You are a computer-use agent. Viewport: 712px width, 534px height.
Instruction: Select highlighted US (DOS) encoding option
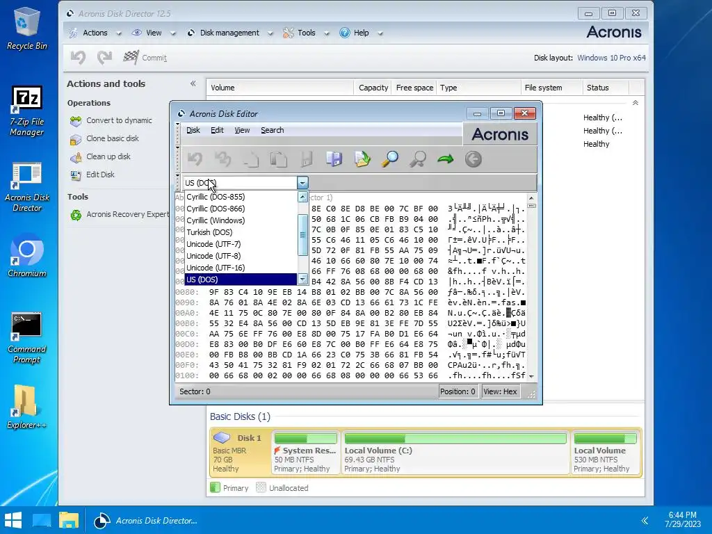click(241, 280)
